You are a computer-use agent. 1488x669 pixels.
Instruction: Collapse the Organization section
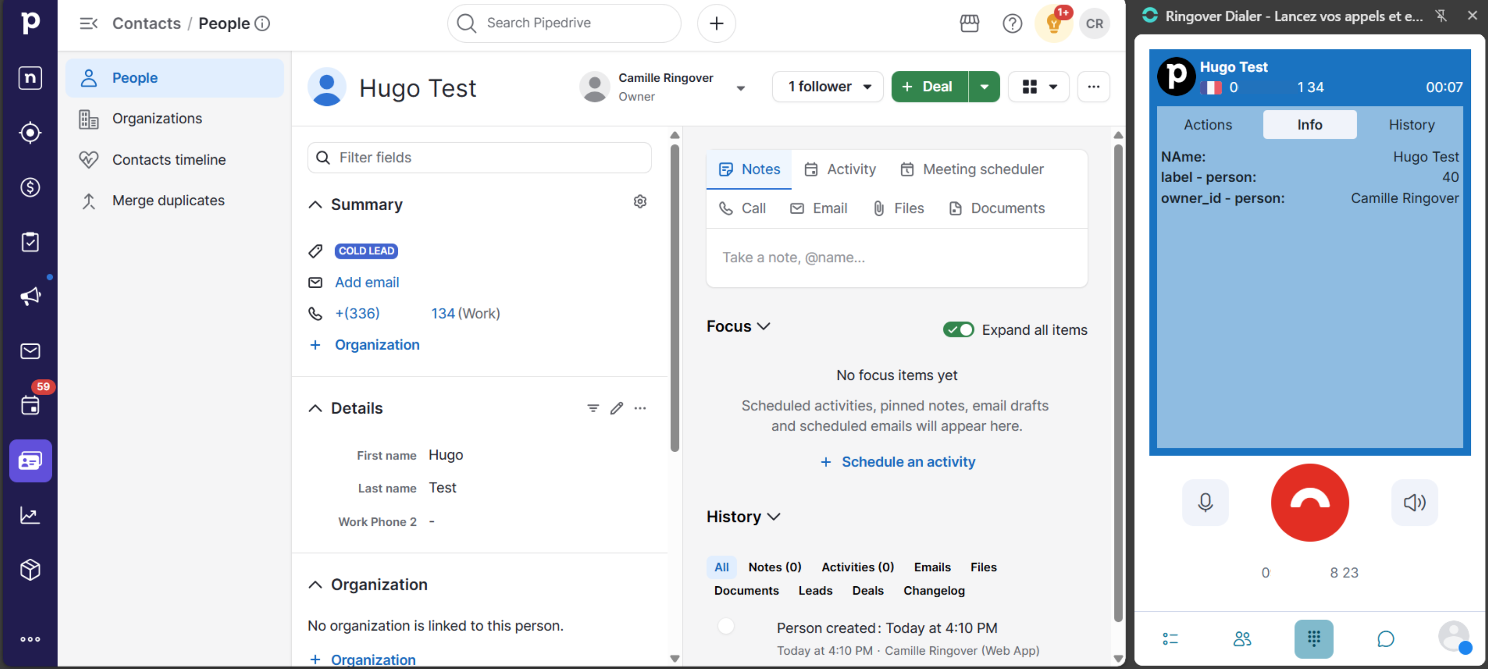click(315, 584)
